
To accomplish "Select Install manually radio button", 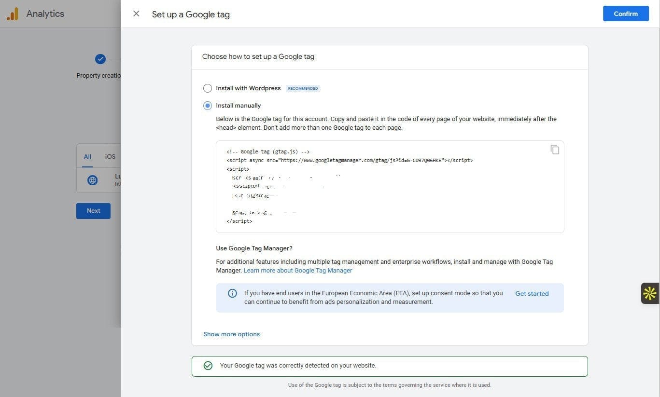I will click(x=207, y=106).
